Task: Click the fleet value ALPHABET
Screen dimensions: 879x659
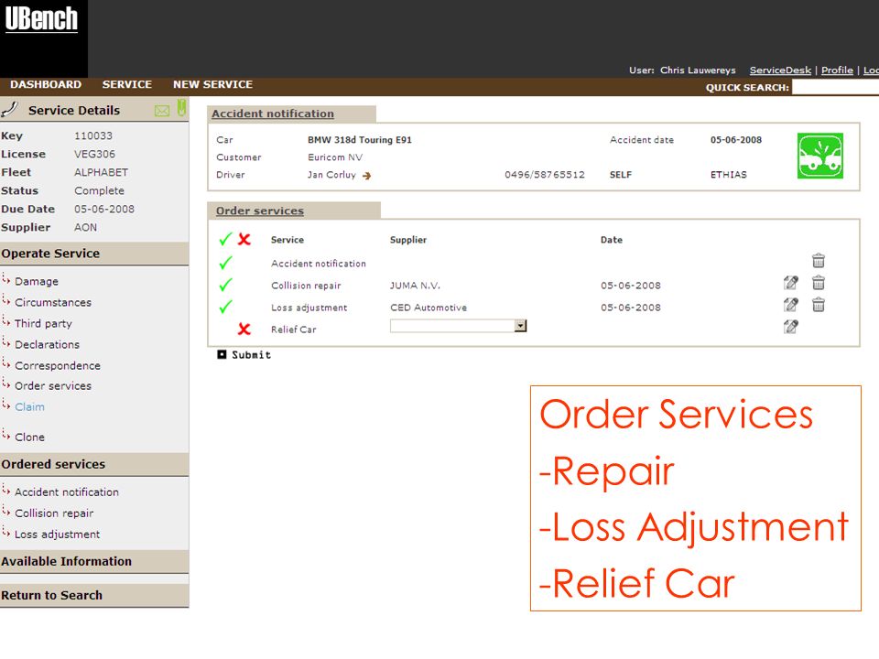Action: click(101, 173)
